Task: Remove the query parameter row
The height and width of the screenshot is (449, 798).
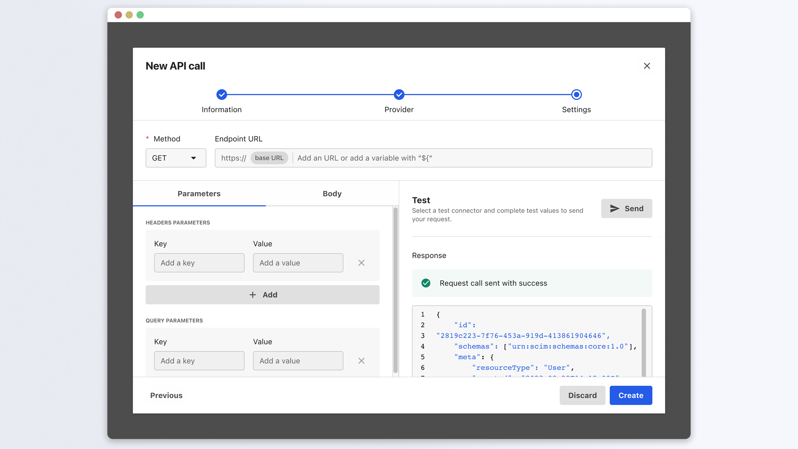Action: coord(361,361)
